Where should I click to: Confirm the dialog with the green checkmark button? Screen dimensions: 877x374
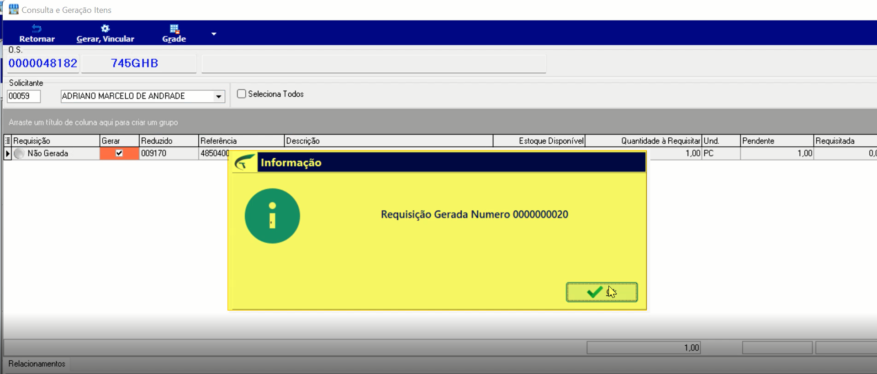(602, 292)
